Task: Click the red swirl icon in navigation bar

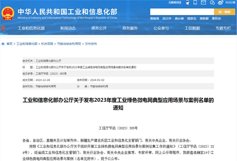Action: (4, 28)
